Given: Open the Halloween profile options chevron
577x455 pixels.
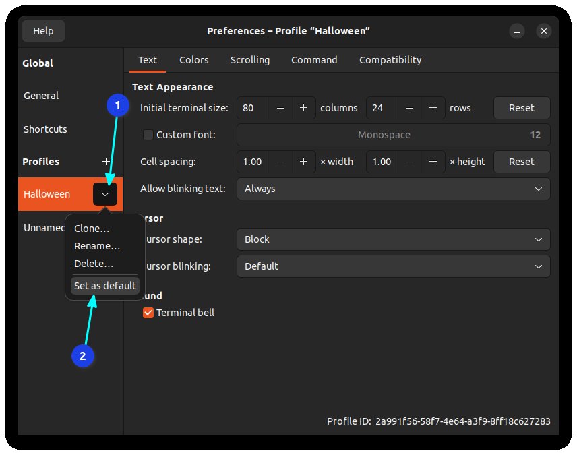Looking at the screenshot, I should pos(105,194).
